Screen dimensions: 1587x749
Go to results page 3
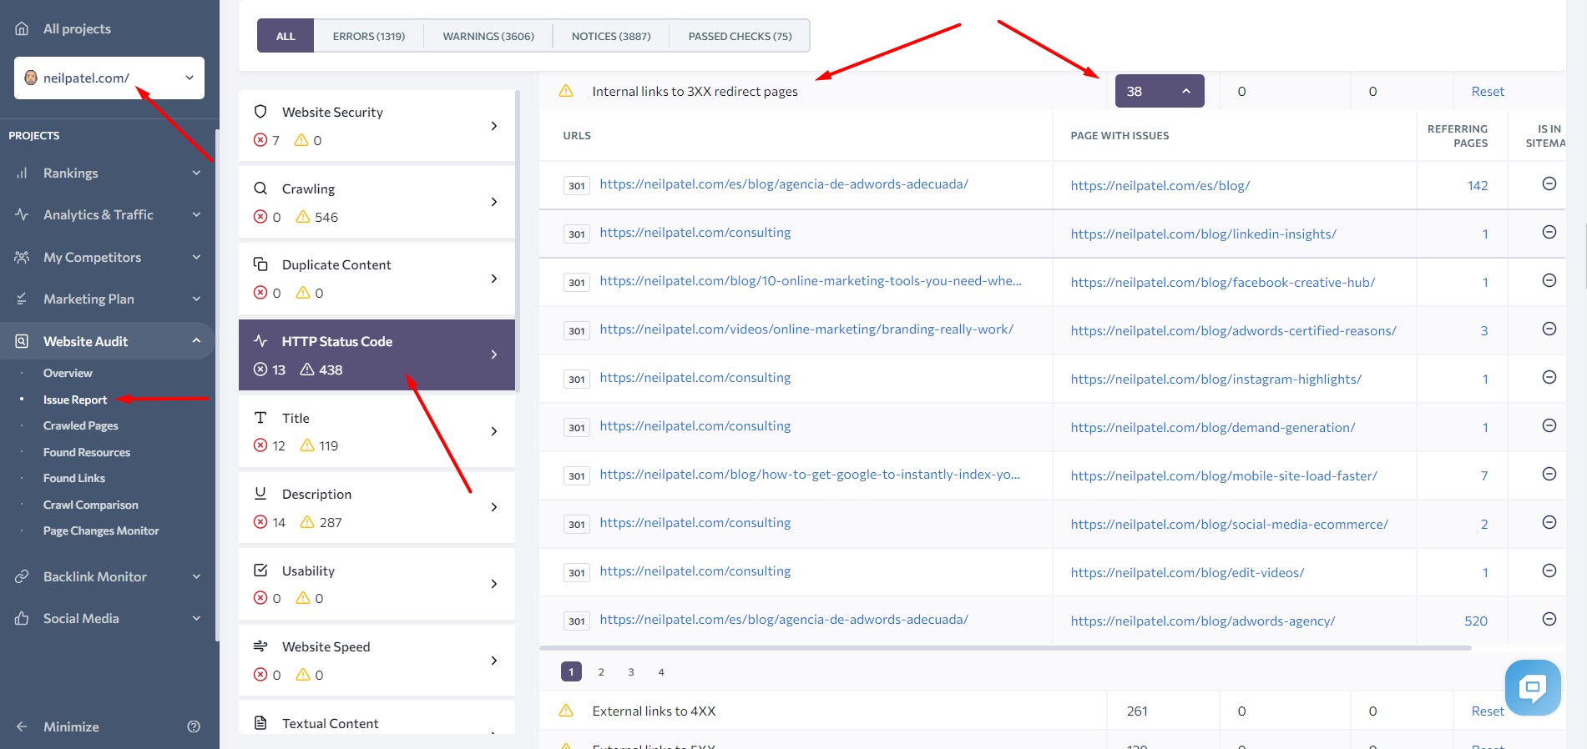(631, 671)
